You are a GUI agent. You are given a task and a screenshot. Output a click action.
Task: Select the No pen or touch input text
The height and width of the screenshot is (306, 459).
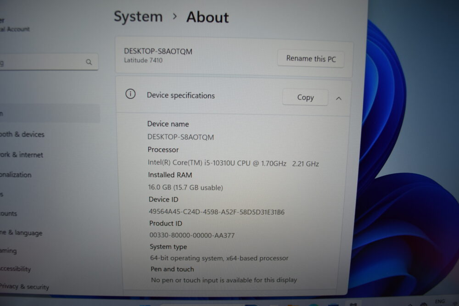224,280
